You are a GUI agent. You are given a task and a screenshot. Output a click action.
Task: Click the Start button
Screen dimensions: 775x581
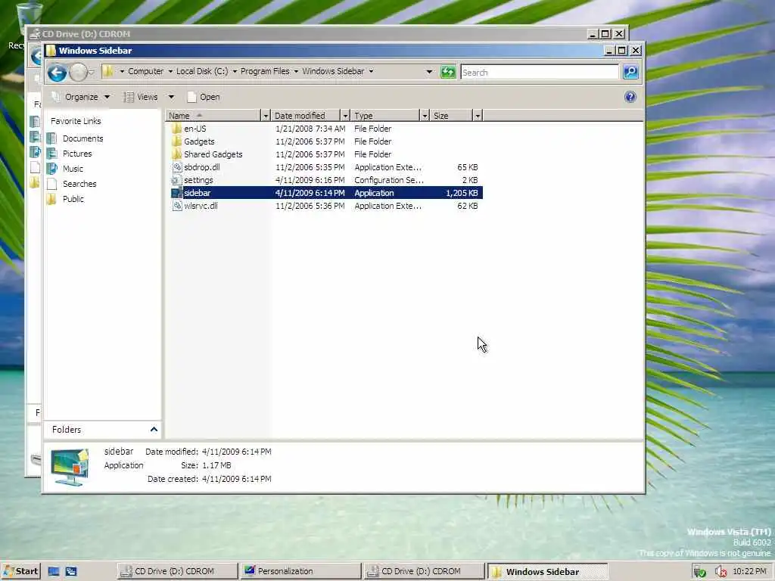tap(20, 572)
